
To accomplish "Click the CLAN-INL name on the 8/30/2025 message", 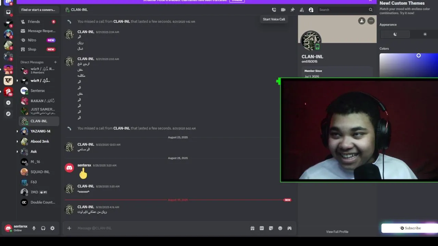I will point(86,207).
